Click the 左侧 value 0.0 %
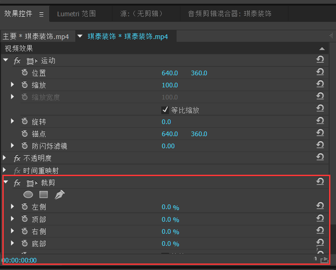This screenshot has height=270, width=336. 171,207
